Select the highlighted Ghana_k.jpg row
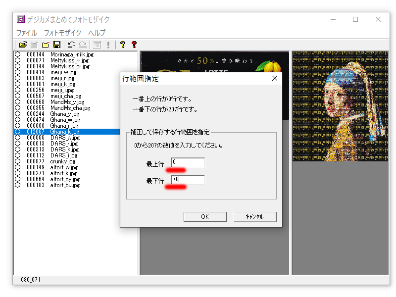Screen dimensions: 396x297 [x=67, y=132]
